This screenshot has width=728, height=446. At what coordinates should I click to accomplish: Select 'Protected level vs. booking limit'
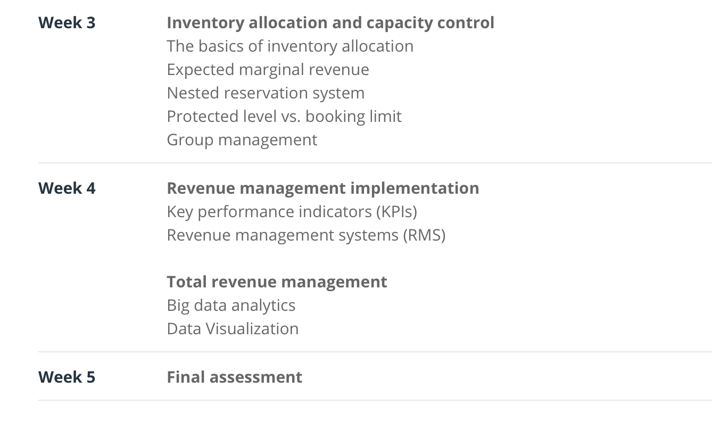click(x=284, y=117)
